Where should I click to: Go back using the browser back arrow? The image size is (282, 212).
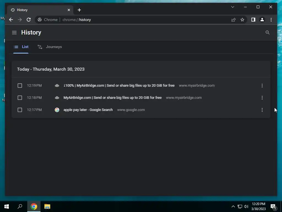click(x=11, y=20)
